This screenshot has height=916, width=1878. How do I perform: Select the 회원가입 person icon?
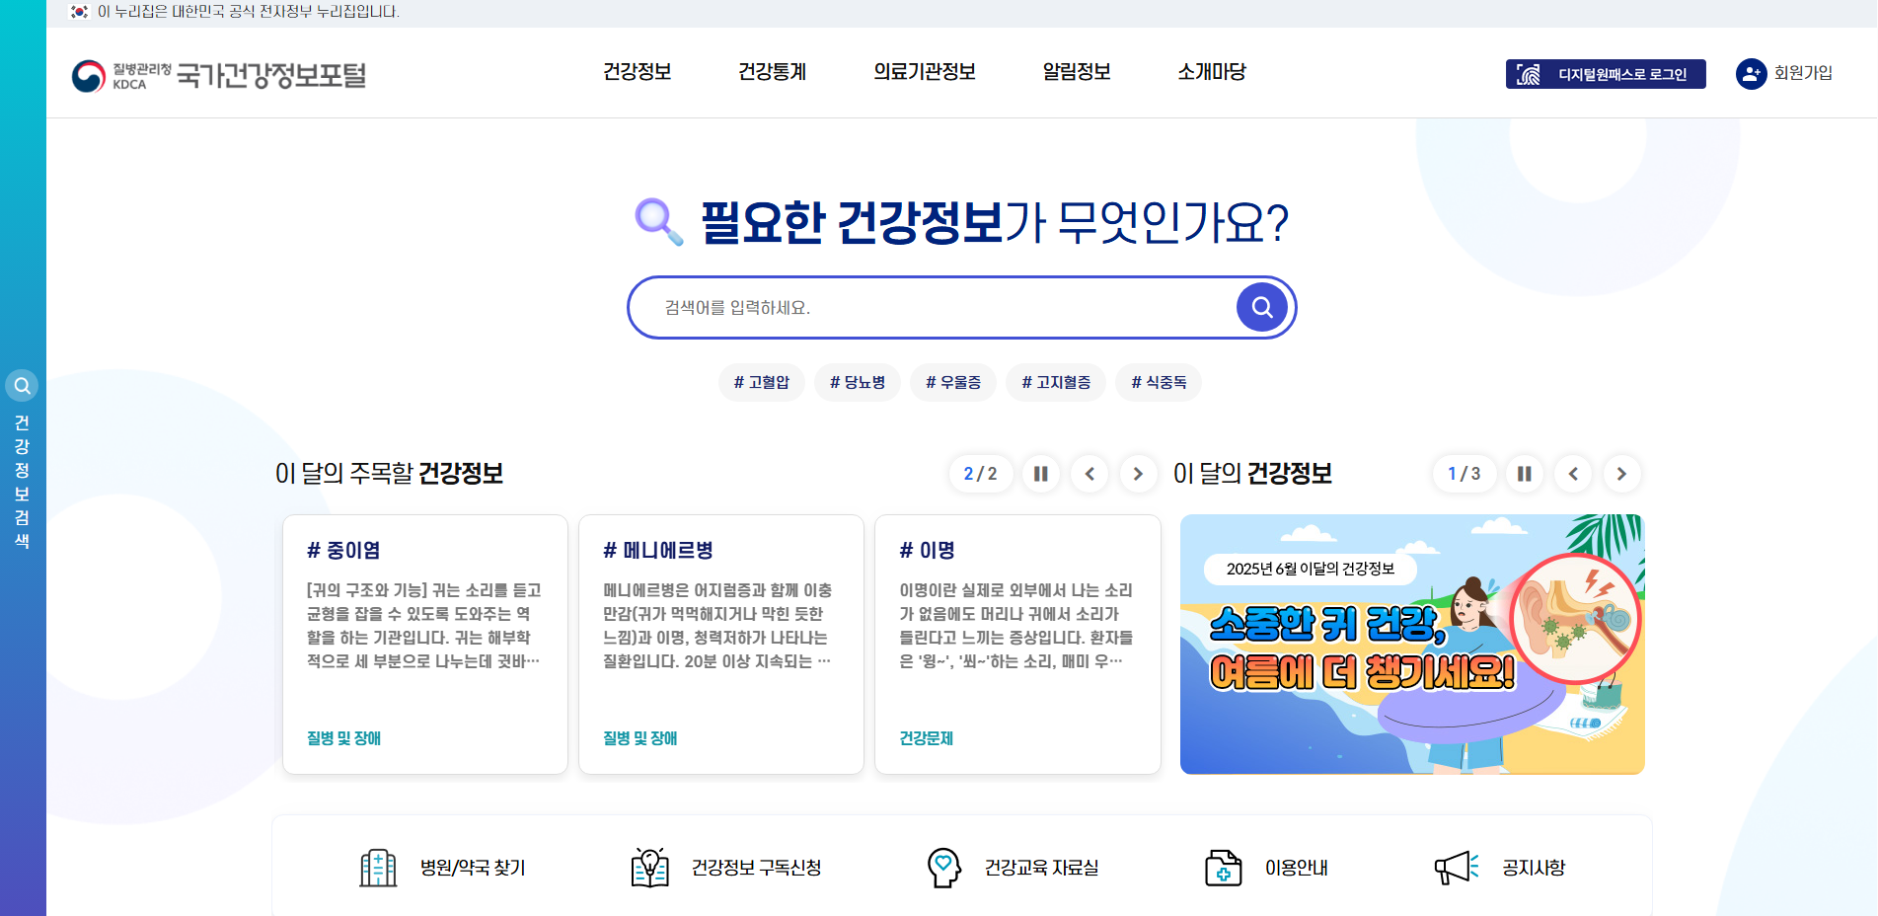1750,73
